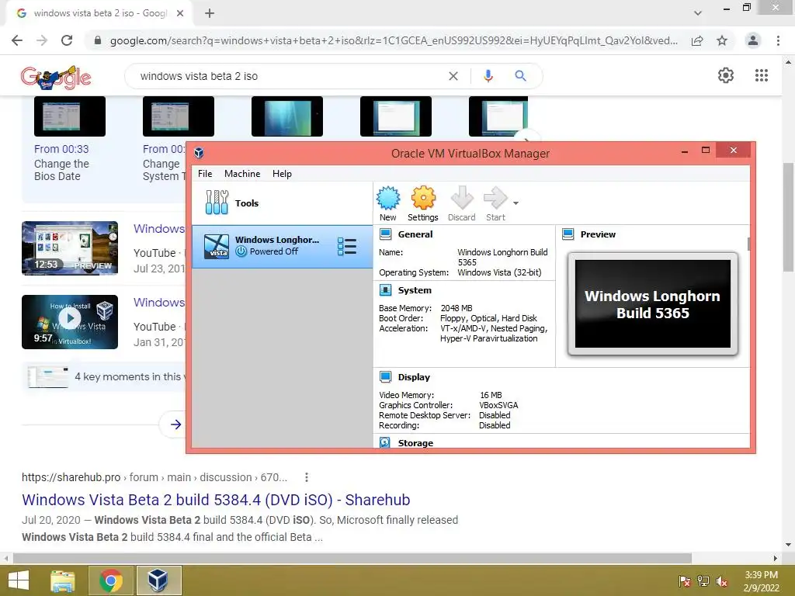The width and height of the screenshot is (795, 596).
Task: Open Chrome three-dot menu
Action: (x=778, y=40)
